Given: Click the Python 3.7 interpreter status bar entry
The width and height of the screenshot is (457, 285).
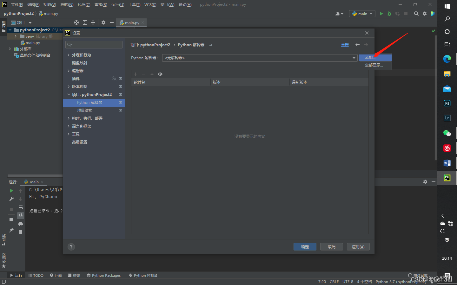Looking at the screenshot, I should (x=401, y=282).
